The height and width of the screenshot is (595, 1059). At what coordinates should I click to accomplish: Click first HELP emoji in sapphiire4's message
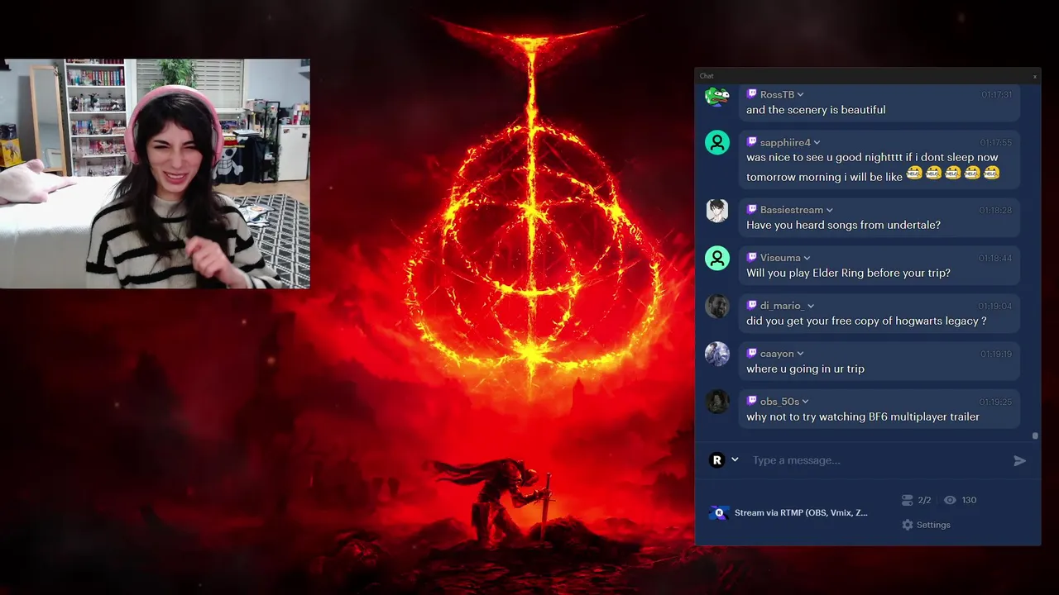point(915,173)
